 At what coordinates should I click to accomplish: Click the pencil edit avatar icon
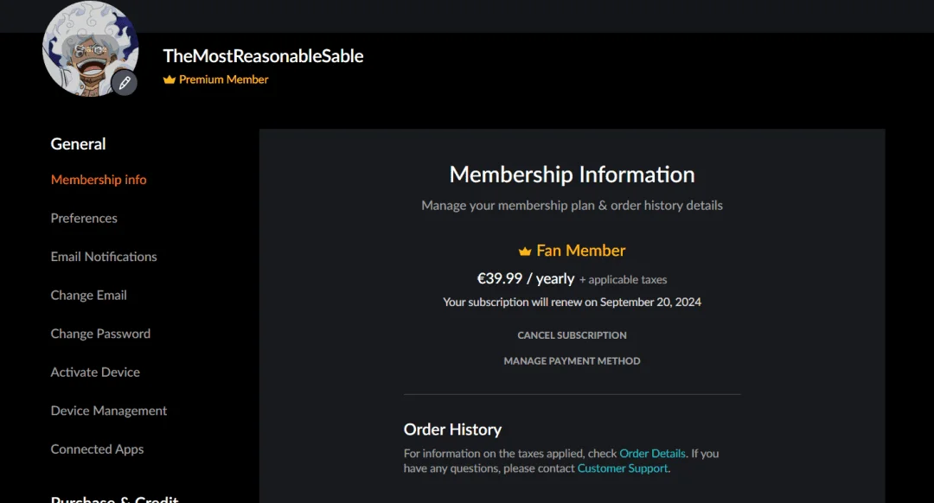coord(124,83)
